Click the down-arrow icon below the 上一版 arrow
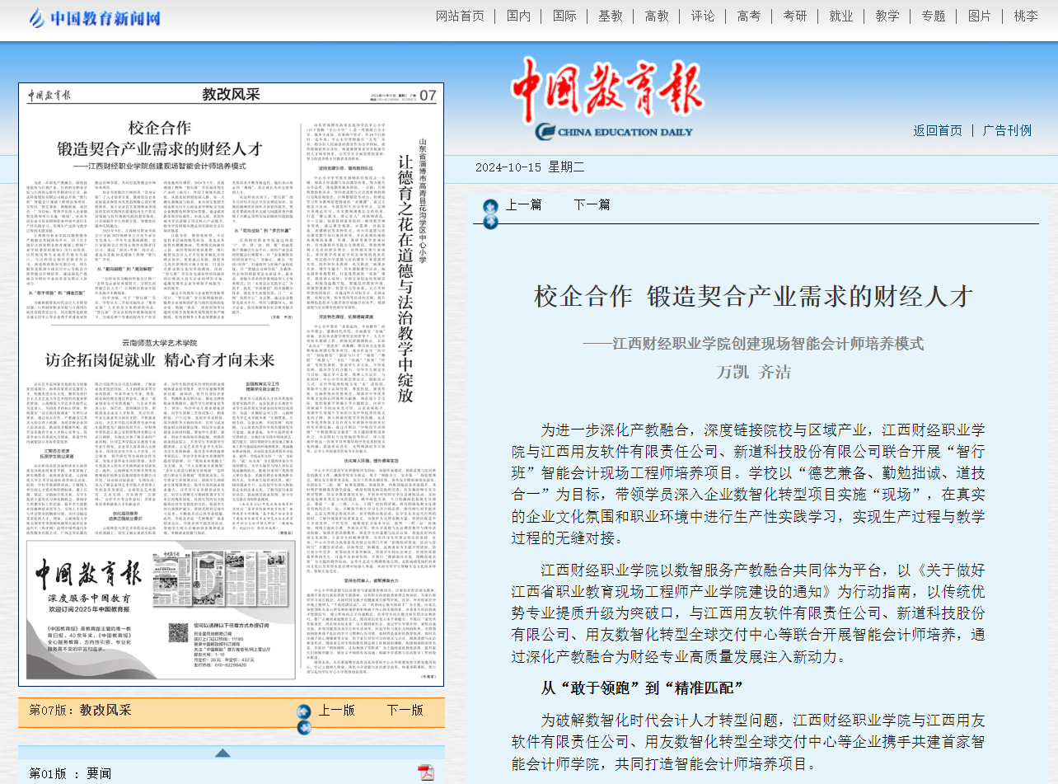The image size is (1058, 784). tap(304, 727)
